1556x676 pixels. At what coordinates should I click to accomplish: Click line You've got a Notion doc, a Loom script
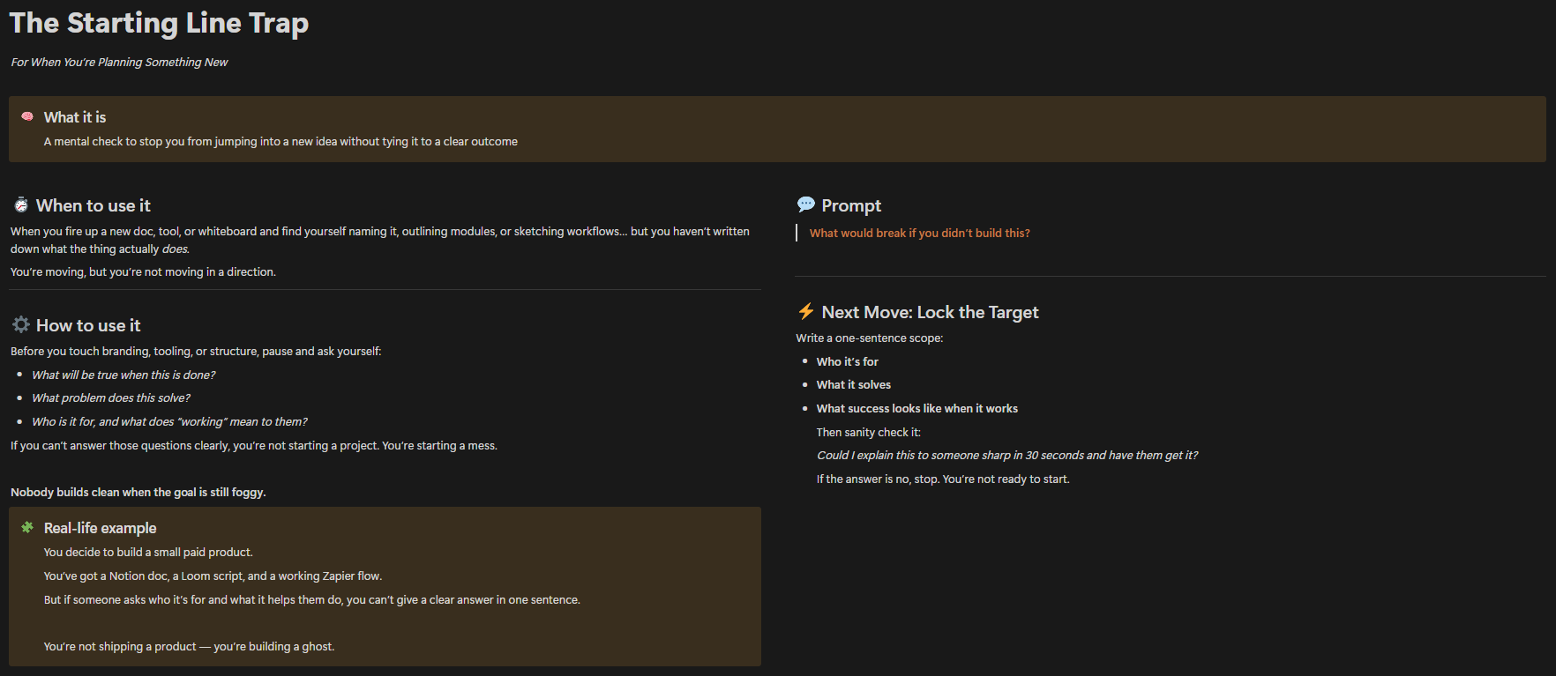coord(213,576)
